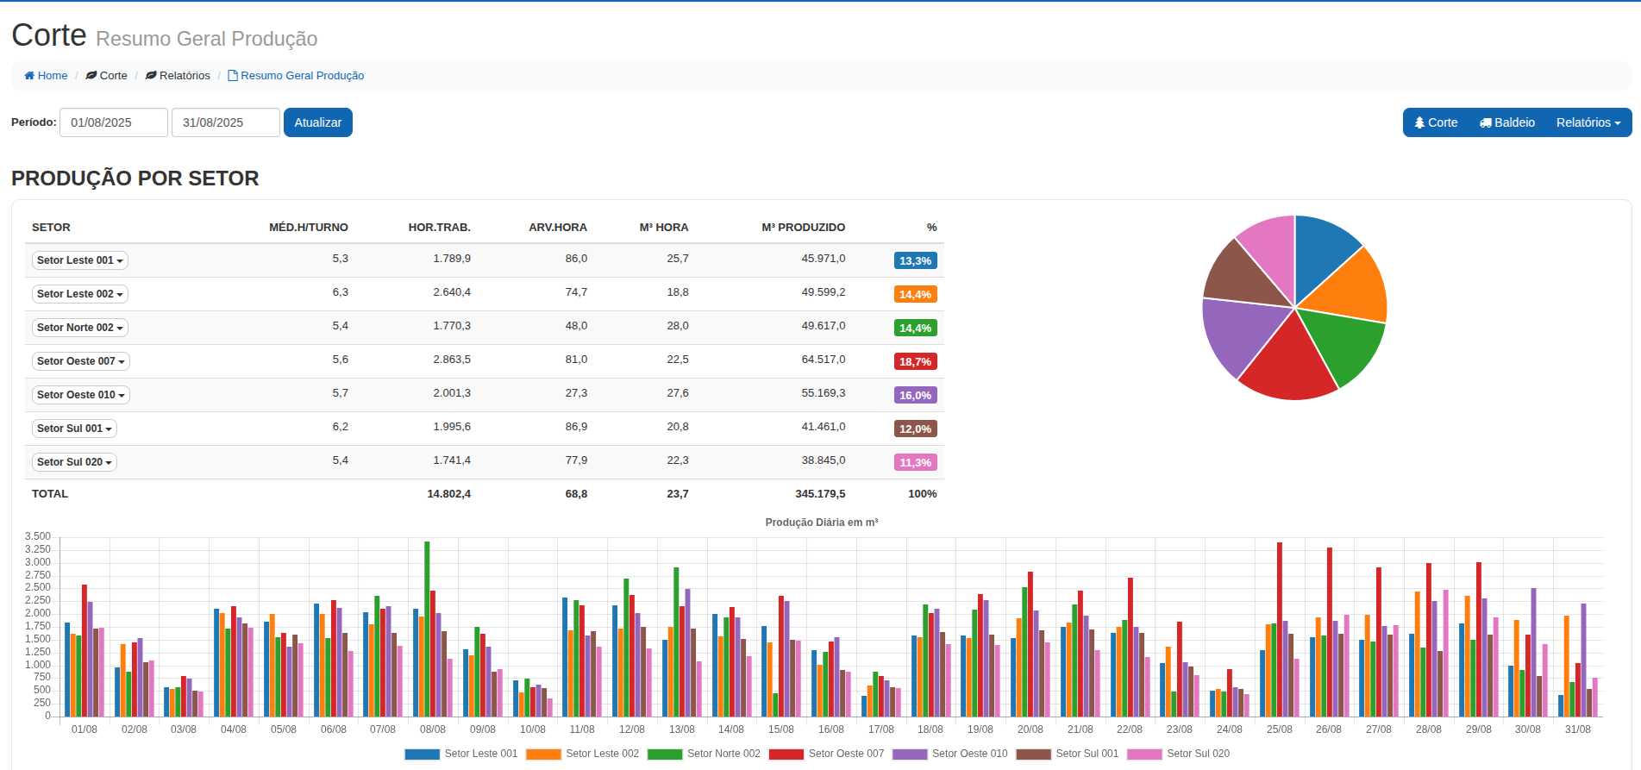Open the Relatórios dropdown menu at top right
Viewport: 1641px width, 770px height.
pyautogui.click(x=1588, y=122)
